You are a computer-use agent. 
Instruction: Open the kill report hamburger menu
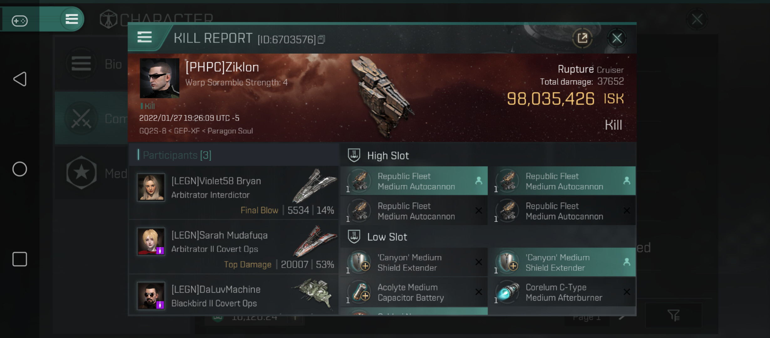(145, 38)
